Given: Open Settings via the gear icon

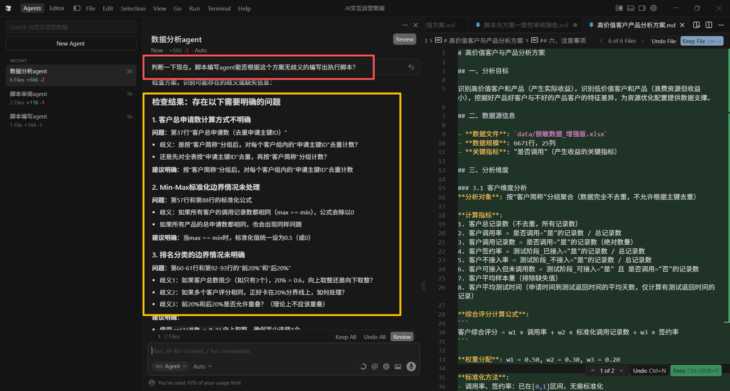Looking at the screenshot, I should (x=653, y=8).
